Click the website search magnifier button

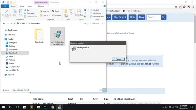click(x=164, y=17)
